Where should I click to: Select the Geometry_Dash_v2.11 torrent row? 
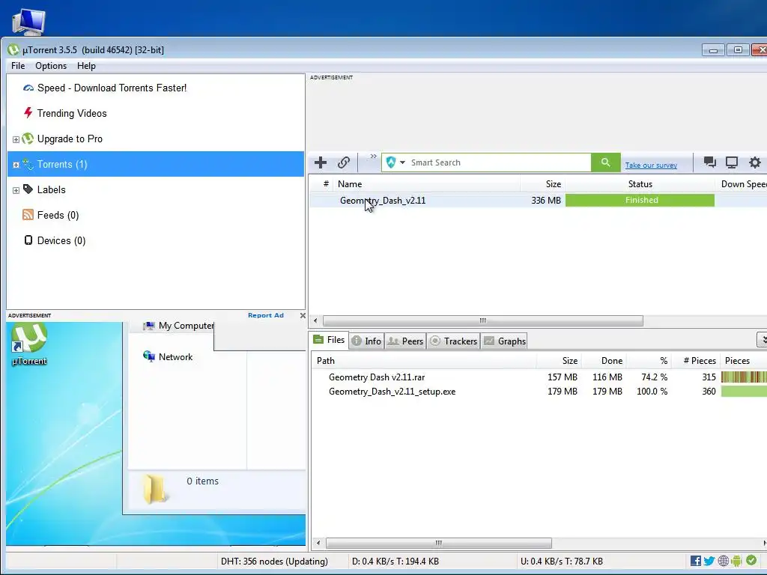(x=537, y=201)
